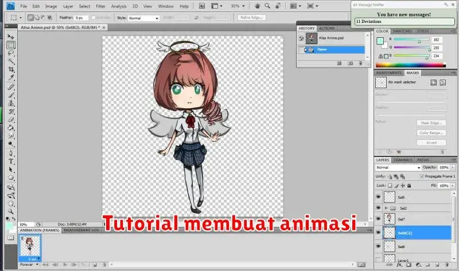Open the layer blend mode dropdown
Screen dimensions: 459x271
(x=398, y=167)
